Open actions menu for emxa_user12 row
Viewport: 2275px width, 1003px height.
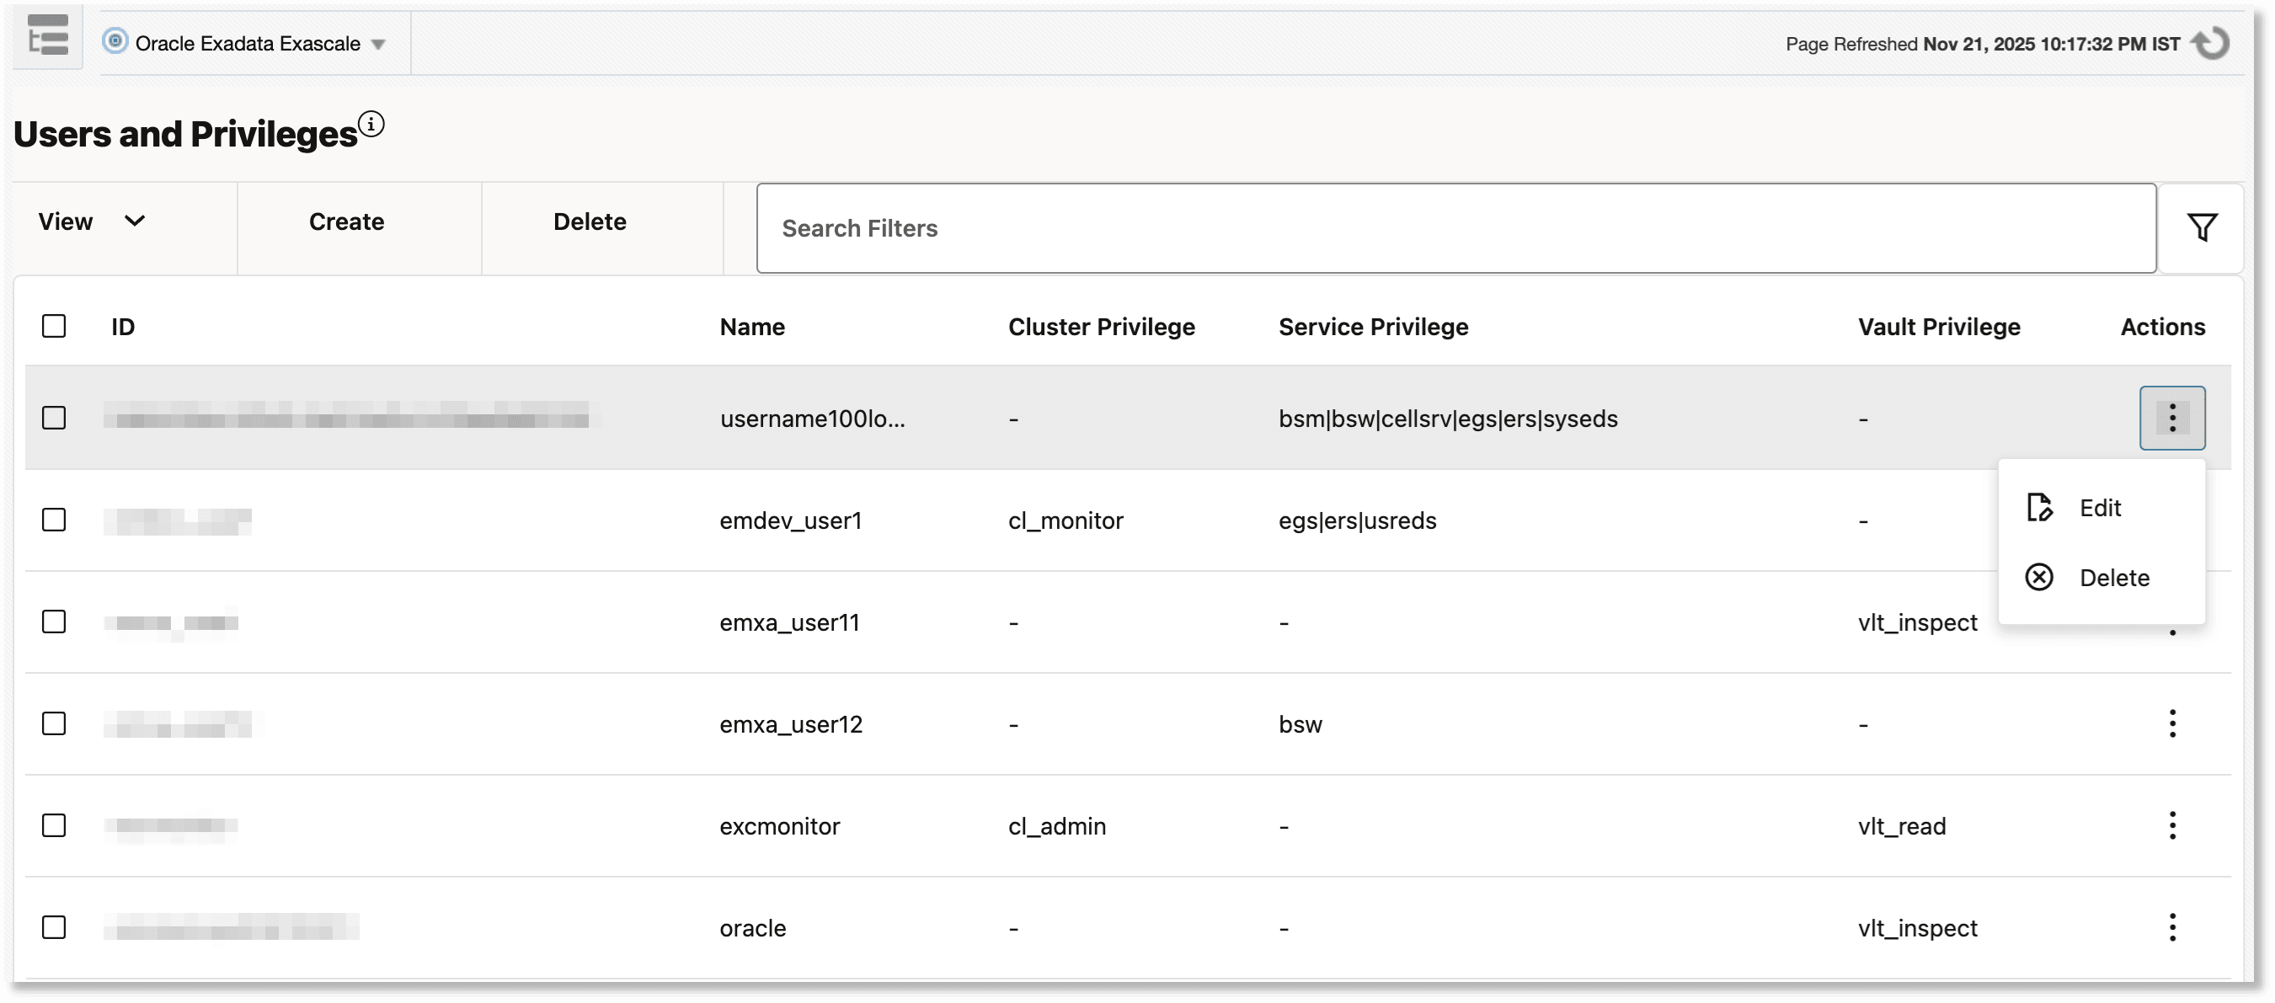click(2171, 724)
